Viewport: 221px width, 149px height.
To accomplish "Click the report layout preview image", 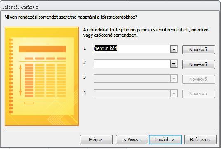I will [42, 76].
